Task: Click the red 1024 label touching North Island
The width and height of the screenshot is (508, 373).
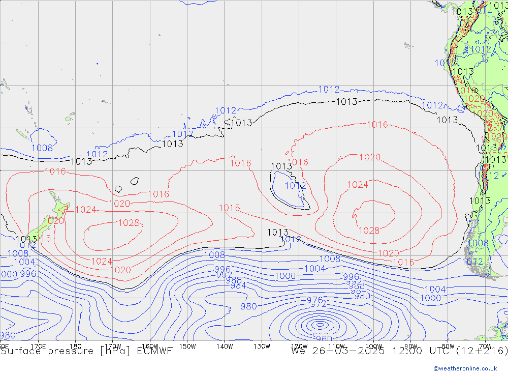Action: (85, 210)
